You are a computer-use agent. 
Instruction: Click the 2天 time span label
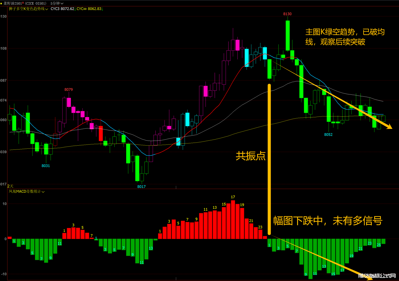coord(10,186)
